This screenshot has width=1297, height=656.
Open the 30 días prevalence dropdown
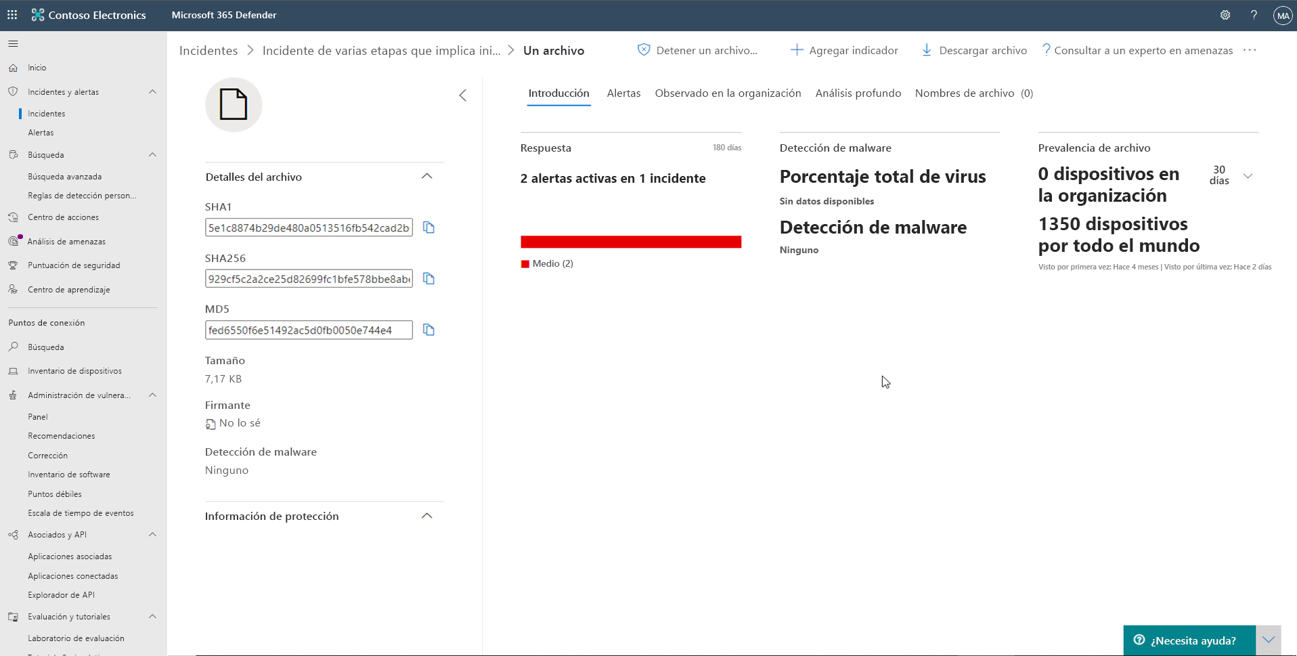(1248, 176)
